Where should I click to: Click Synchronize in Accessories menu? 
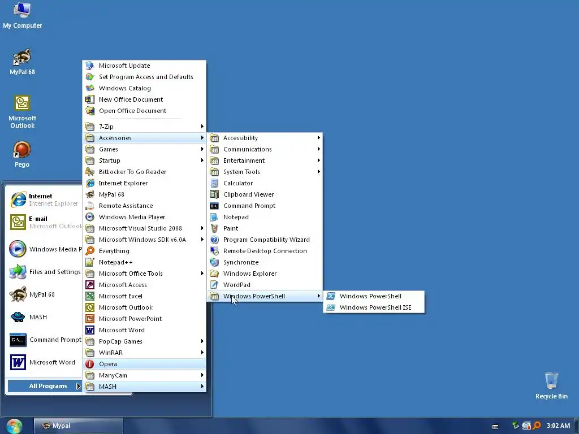click(265, 262)
